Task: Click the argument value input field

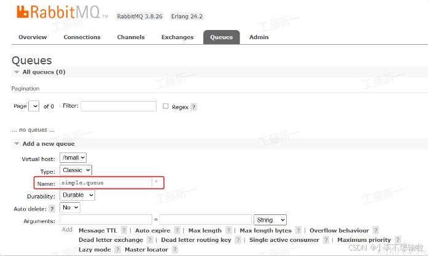Action: pyautogui.click(x=205, y=219)
